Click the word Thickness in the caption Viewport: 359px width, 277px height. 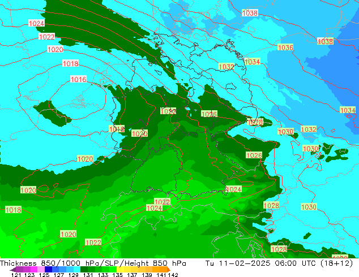(x=18, y=263)
